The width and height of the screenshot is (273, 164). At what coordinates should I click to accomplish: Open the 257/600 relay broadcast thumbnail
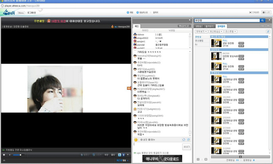216,130
